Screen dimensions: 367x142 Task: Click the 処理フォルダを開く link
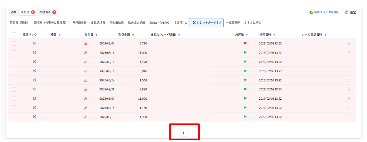coord(324,12)
